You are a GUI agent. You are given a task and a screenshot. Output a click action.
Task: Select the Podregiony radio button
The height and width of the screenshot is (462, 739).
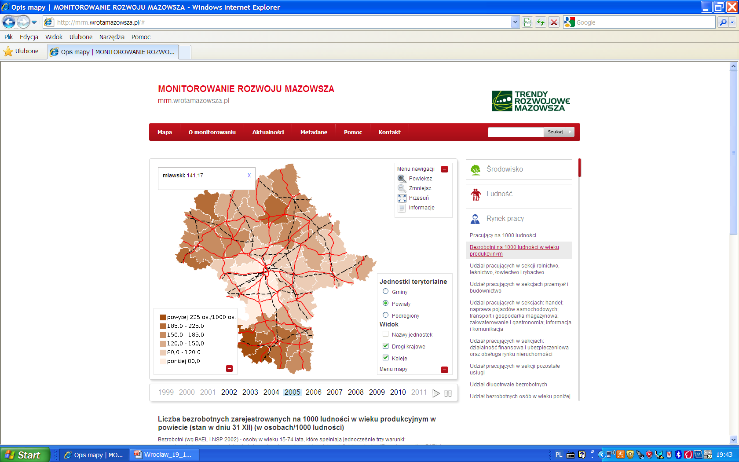click(x=385, y=315)
